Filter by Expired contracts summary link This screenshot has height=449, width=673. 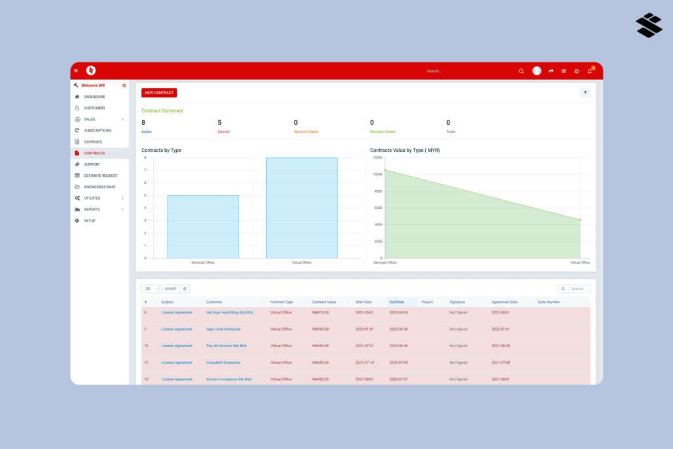point(223,131)
